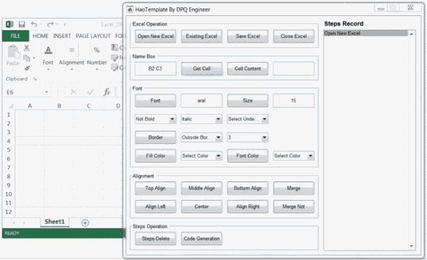Click the Copy icon in the Excel ribbon

point(27,58)
